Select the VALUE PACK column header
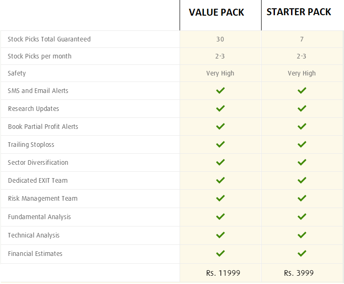 point(216,12)
